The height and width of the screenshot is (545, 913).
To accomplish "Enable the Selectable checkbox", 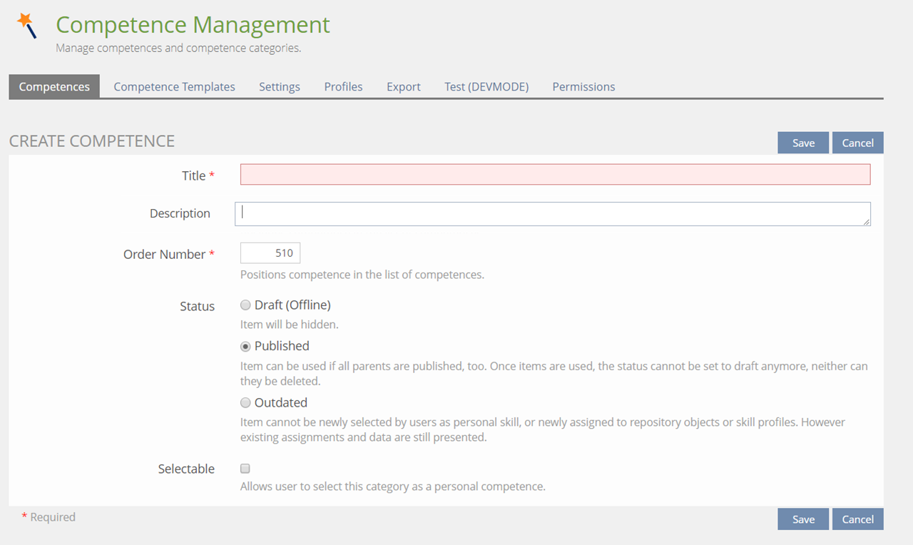I will pos(245,469).
